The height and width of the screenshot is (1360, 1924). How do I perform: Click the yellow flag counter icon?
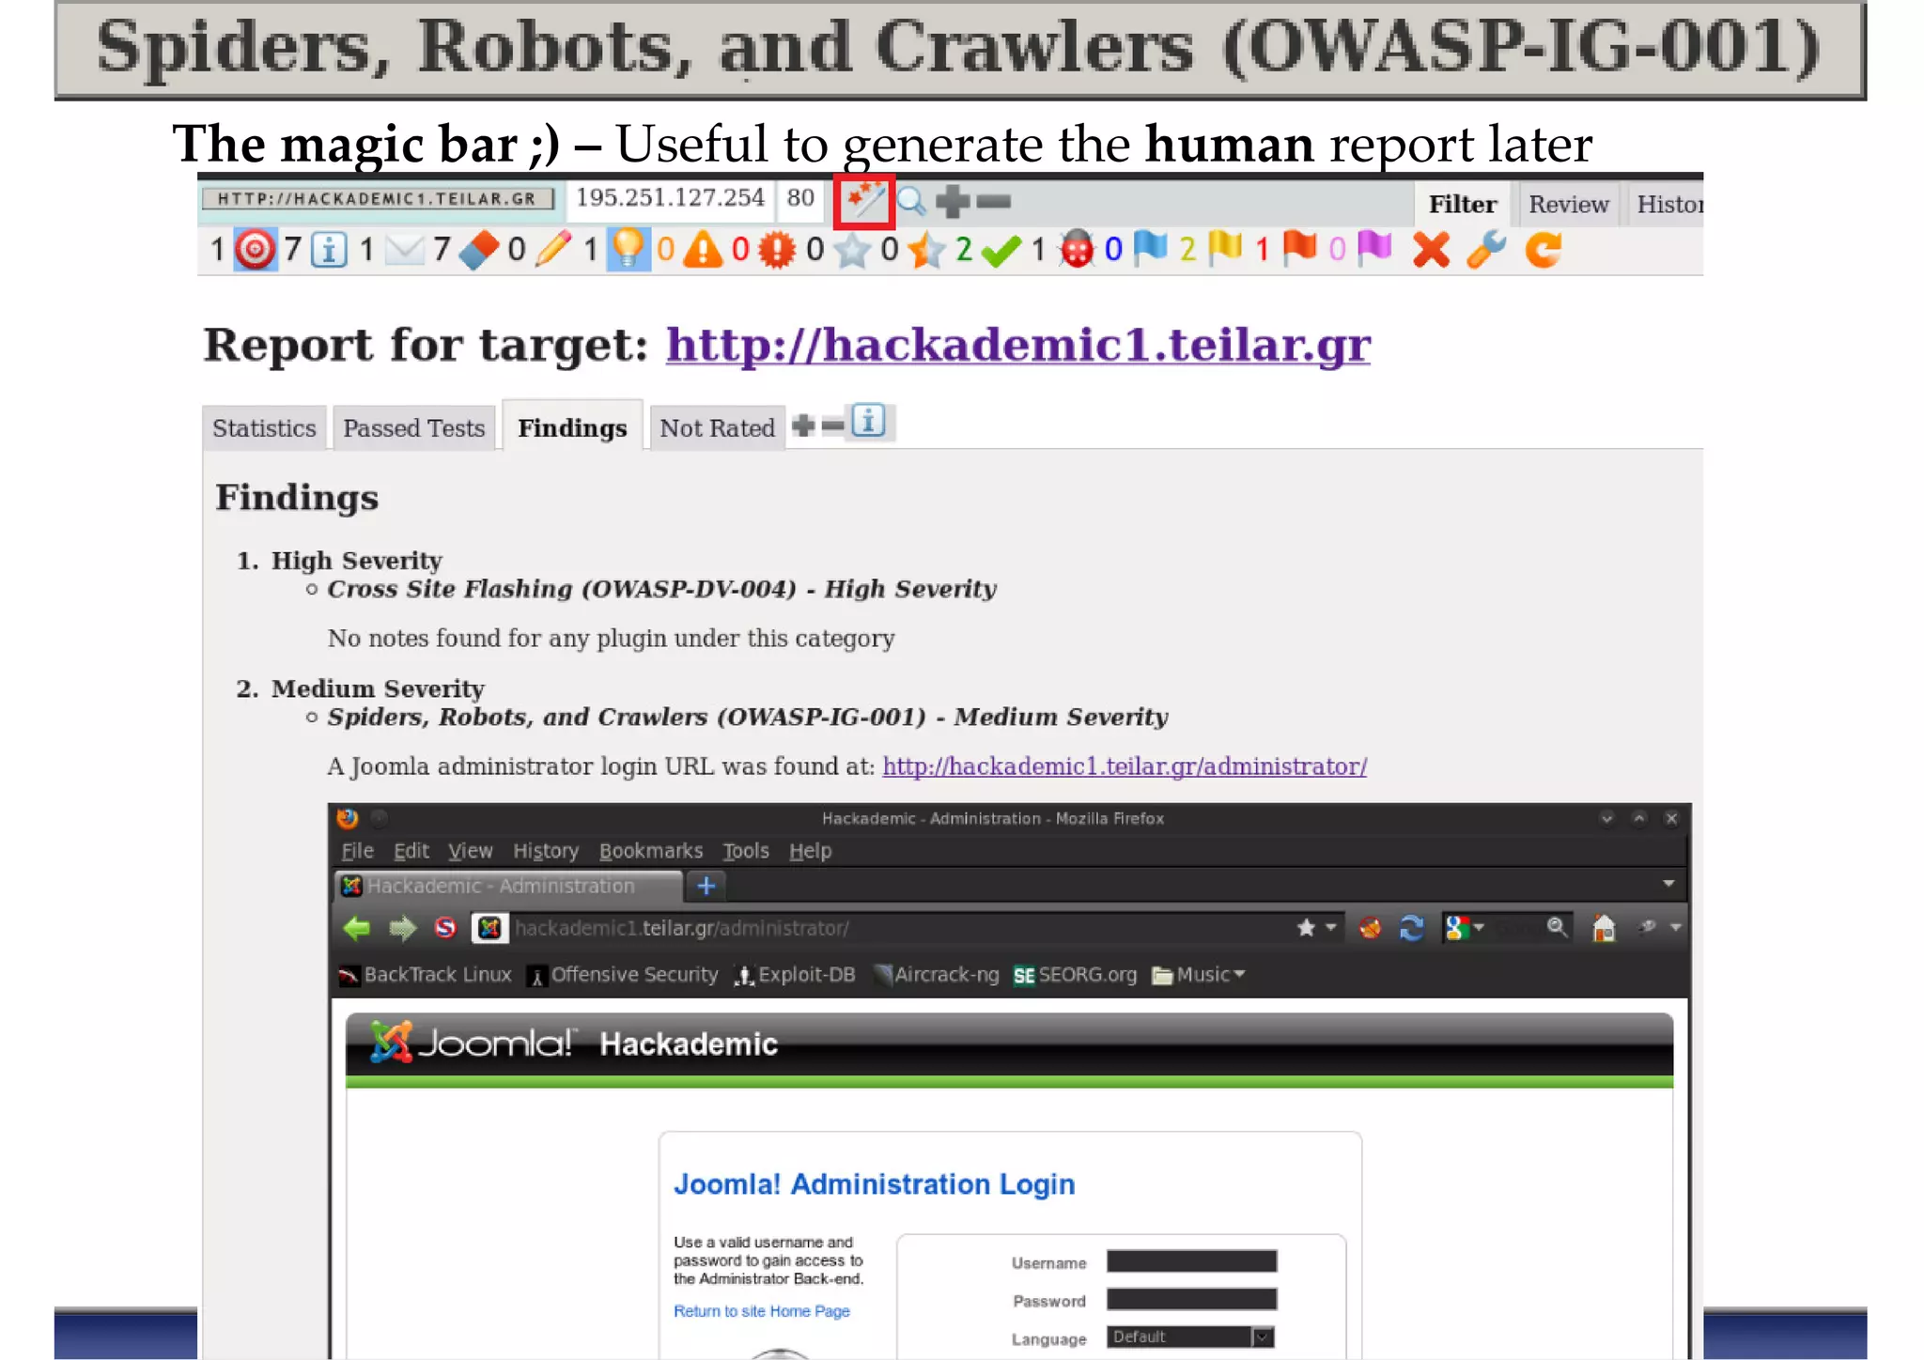[x=1225, y=248]
